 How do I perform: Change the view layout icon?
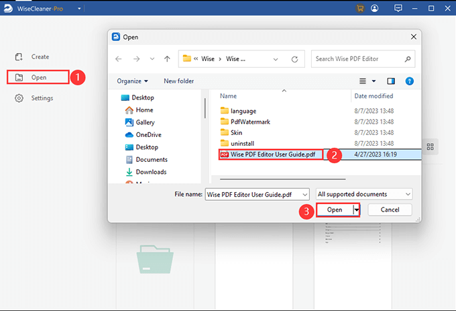coord(363,81)
